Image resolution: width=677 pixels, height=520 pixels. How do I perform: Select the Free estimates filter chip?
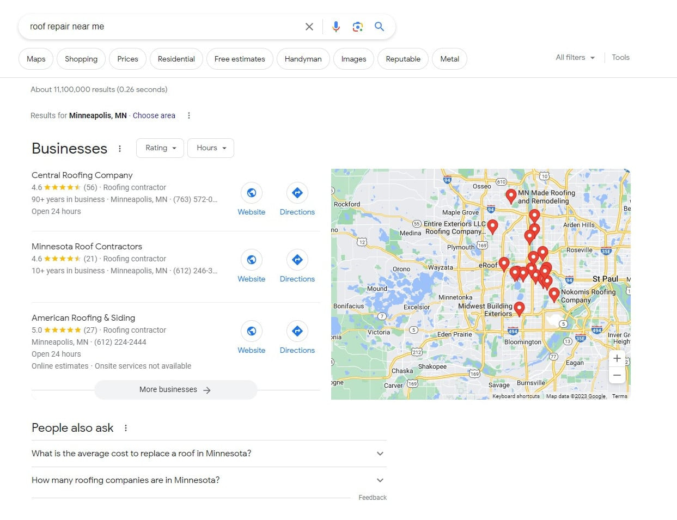240,59
